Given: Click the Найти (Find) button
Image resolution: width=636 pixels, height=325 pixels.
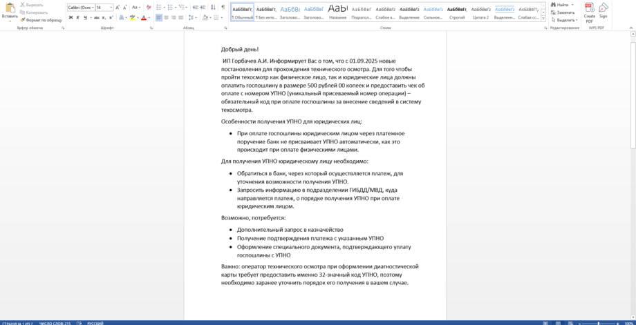Looking at the screenshot, I should (562, 5).
